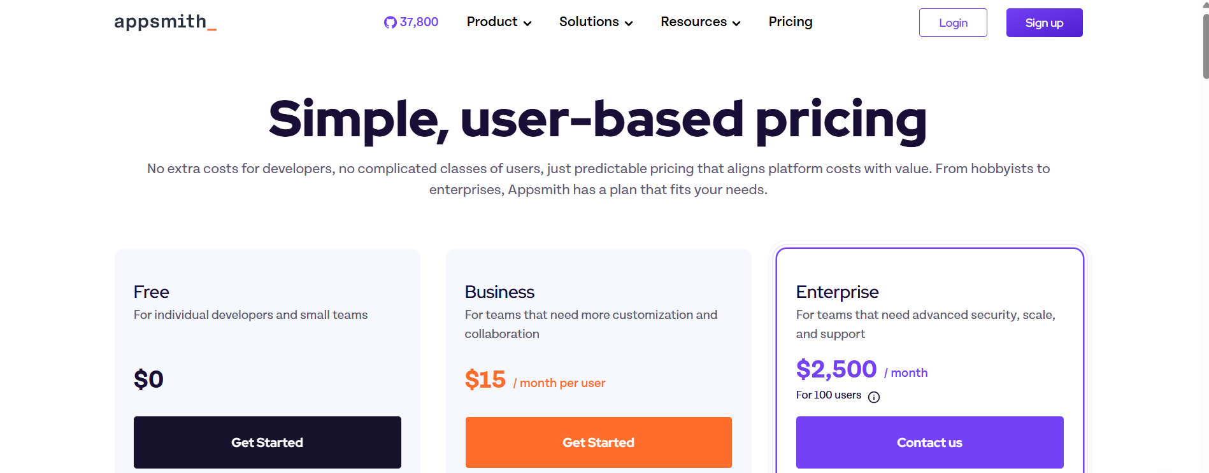Viewport: 1209px width, 473px height.
Task: Click the GitHub octocat icon
Action: click(390, 22)
